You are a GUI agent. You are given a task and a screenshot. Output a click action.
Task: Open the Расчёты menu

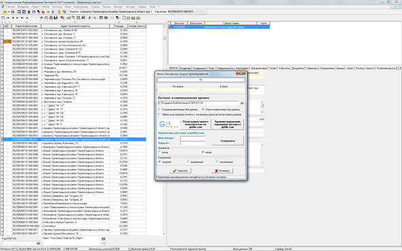point(57,7)
